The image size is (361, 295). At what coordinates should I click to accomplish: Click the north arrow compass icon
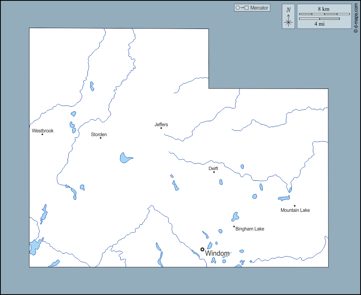tap(288, 17)
